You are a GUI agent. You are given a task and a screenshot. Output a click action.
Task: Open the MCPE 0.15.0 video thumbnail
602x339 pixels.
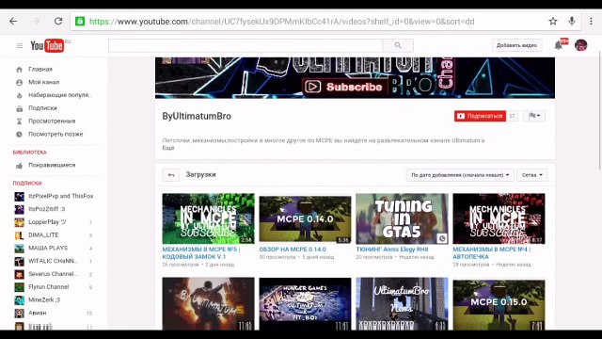tap(499, 305)
